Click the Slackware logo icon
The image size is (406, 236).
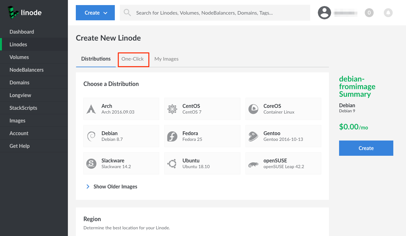(x=91, y=164)
